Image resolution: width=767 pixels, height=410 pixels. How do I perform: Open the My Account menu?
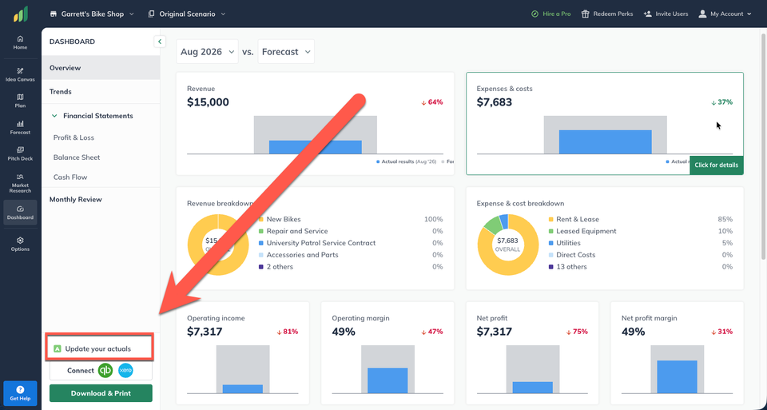click(725, 14)
